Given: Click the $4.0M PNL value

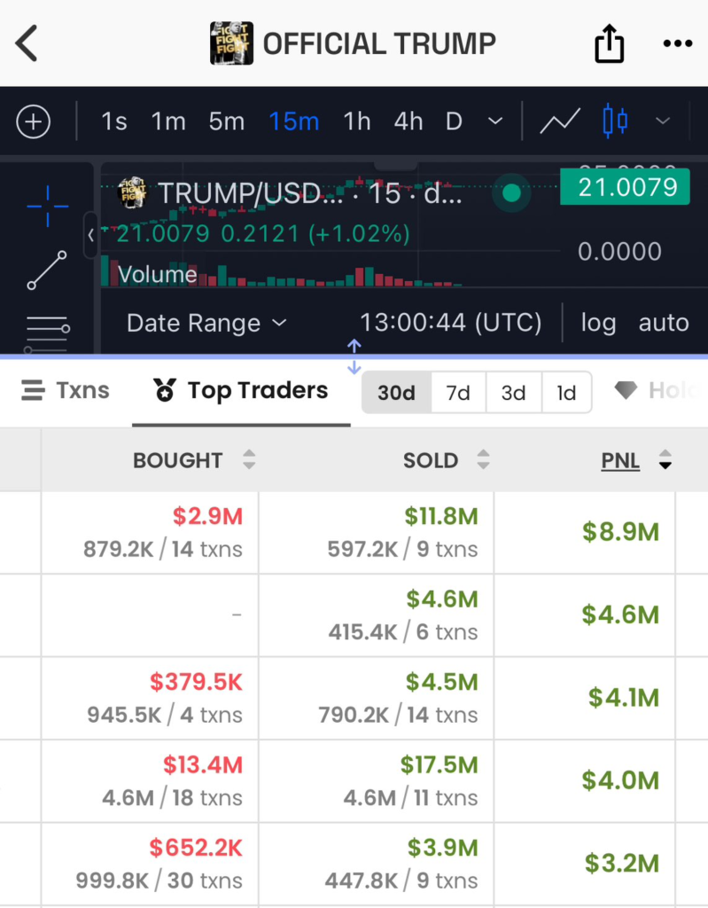Looking at the screenshot, I should pos(620,780).
